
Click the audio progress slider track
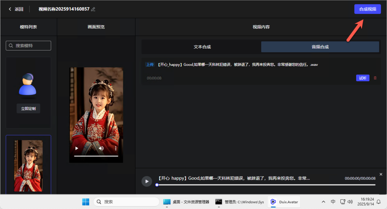coord(265,185)
